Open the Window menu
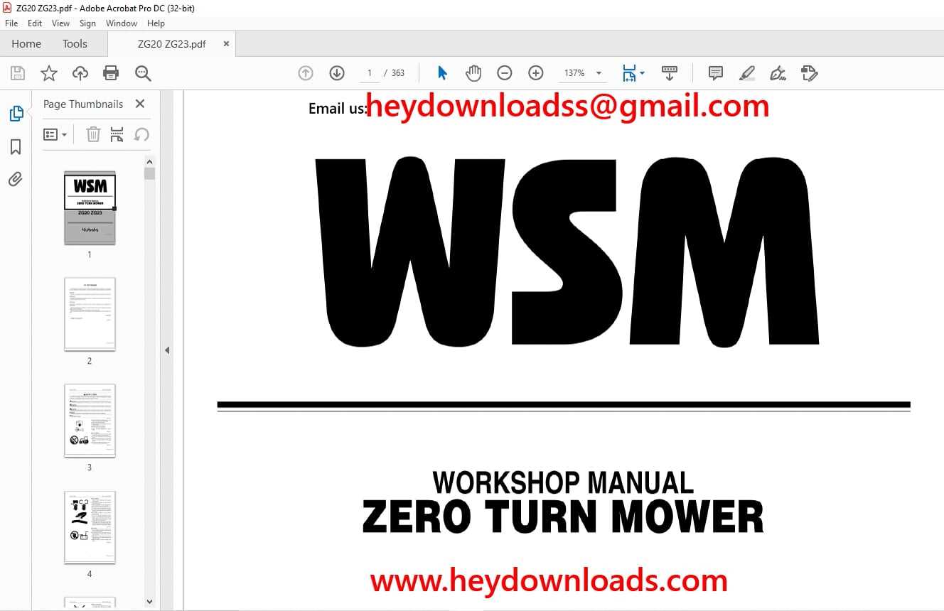The width and height of the screenshot is (944, 611). pos(122,23)
